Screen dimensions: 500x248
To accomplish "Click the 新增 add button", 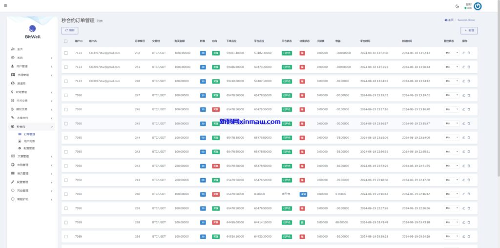I will pos(469,30).
